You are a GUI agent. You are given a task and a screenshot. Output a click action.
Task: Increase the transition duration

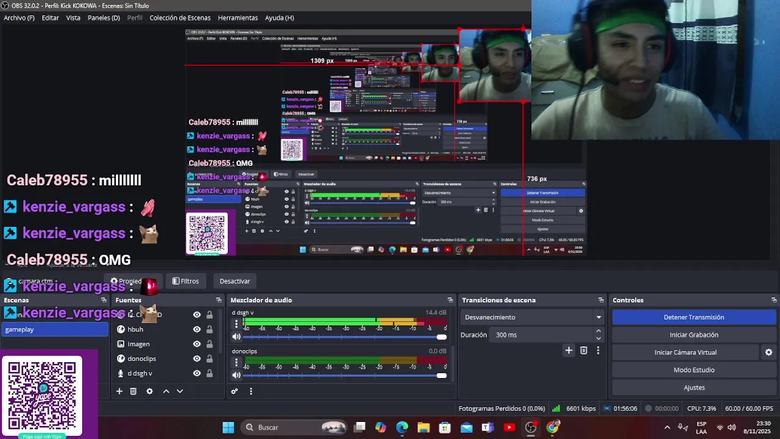click(x=598, y=331)
